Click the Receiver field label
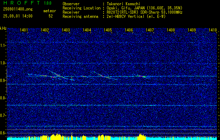 (71, 12)
